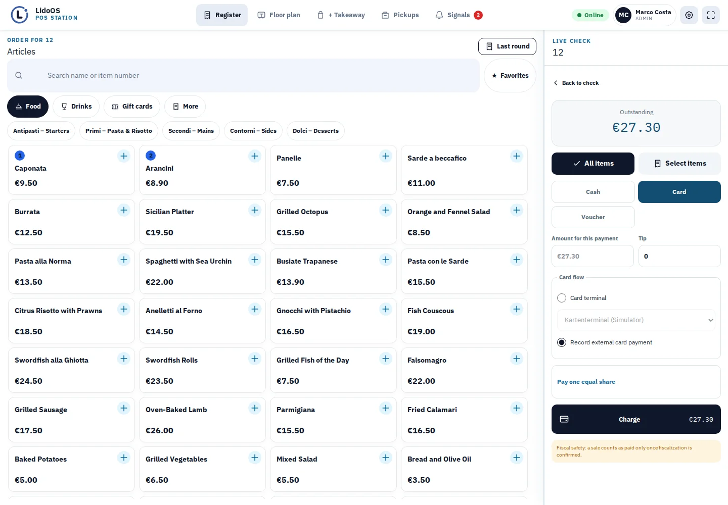The height and width of the screenshot is (505, 728).
Task: Open the Marco Costa user menu
Action: [645, 15]
